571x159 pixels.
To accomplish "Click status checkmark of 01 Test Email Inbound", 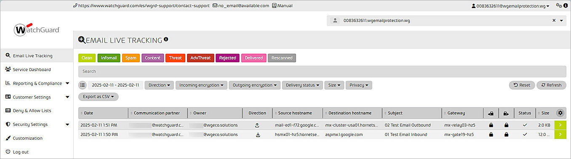I will tap(525, 135).
